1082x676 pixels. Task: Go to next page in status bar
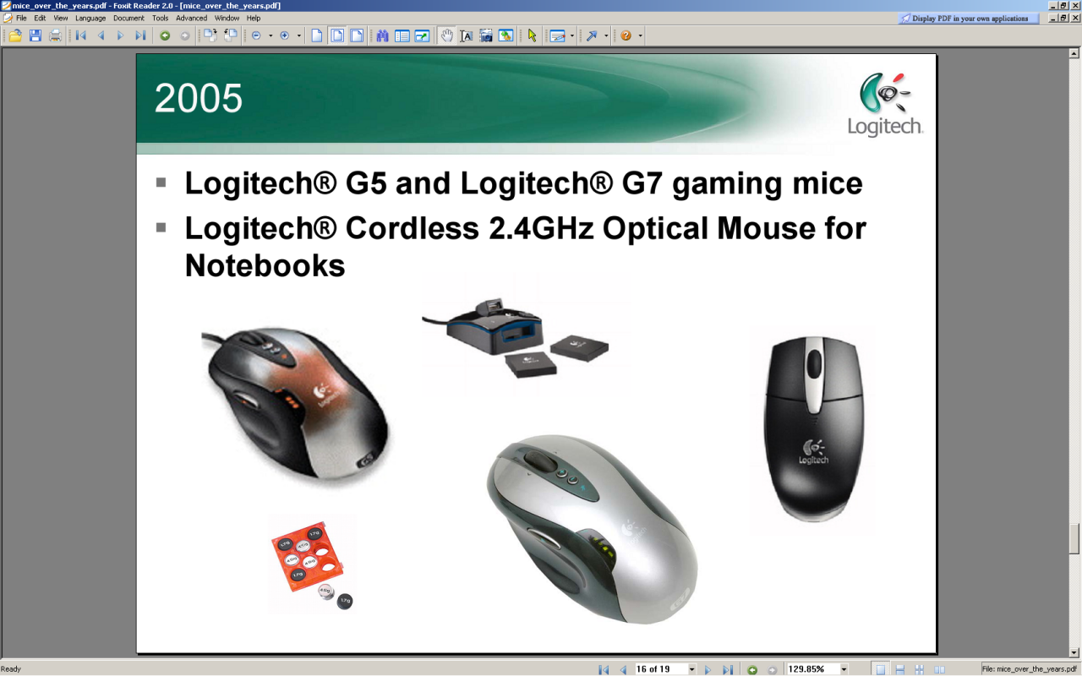coord(708,669)
